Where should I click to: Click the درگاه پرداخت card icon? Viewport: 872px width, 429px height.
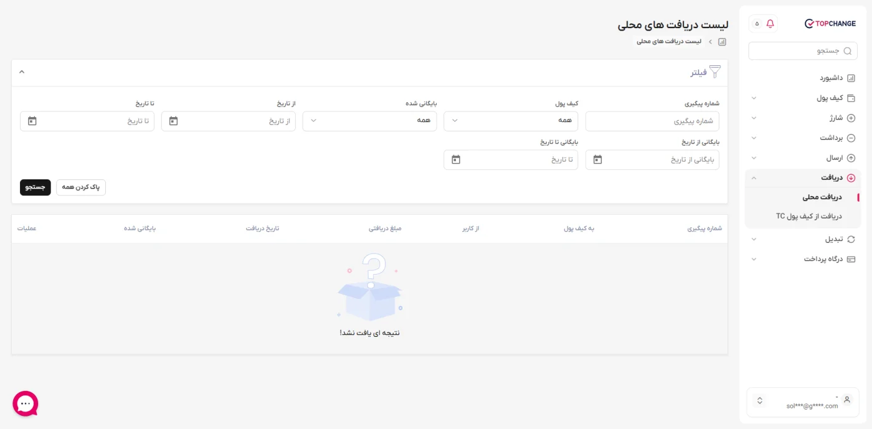coord(851,259)
